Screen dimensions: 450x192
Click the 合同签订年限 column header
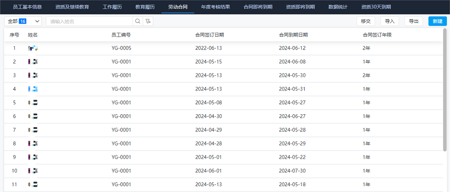[x=377, y=35]
